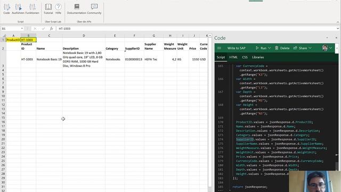This screenshot has height=192, width=341.
Task: Click the Ausführen ribbon icon
Action: coord(18,9)
